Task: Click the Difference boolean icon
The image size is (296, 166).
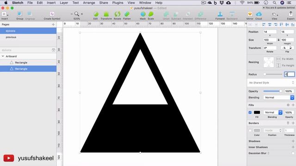Action: click(200, 14)
